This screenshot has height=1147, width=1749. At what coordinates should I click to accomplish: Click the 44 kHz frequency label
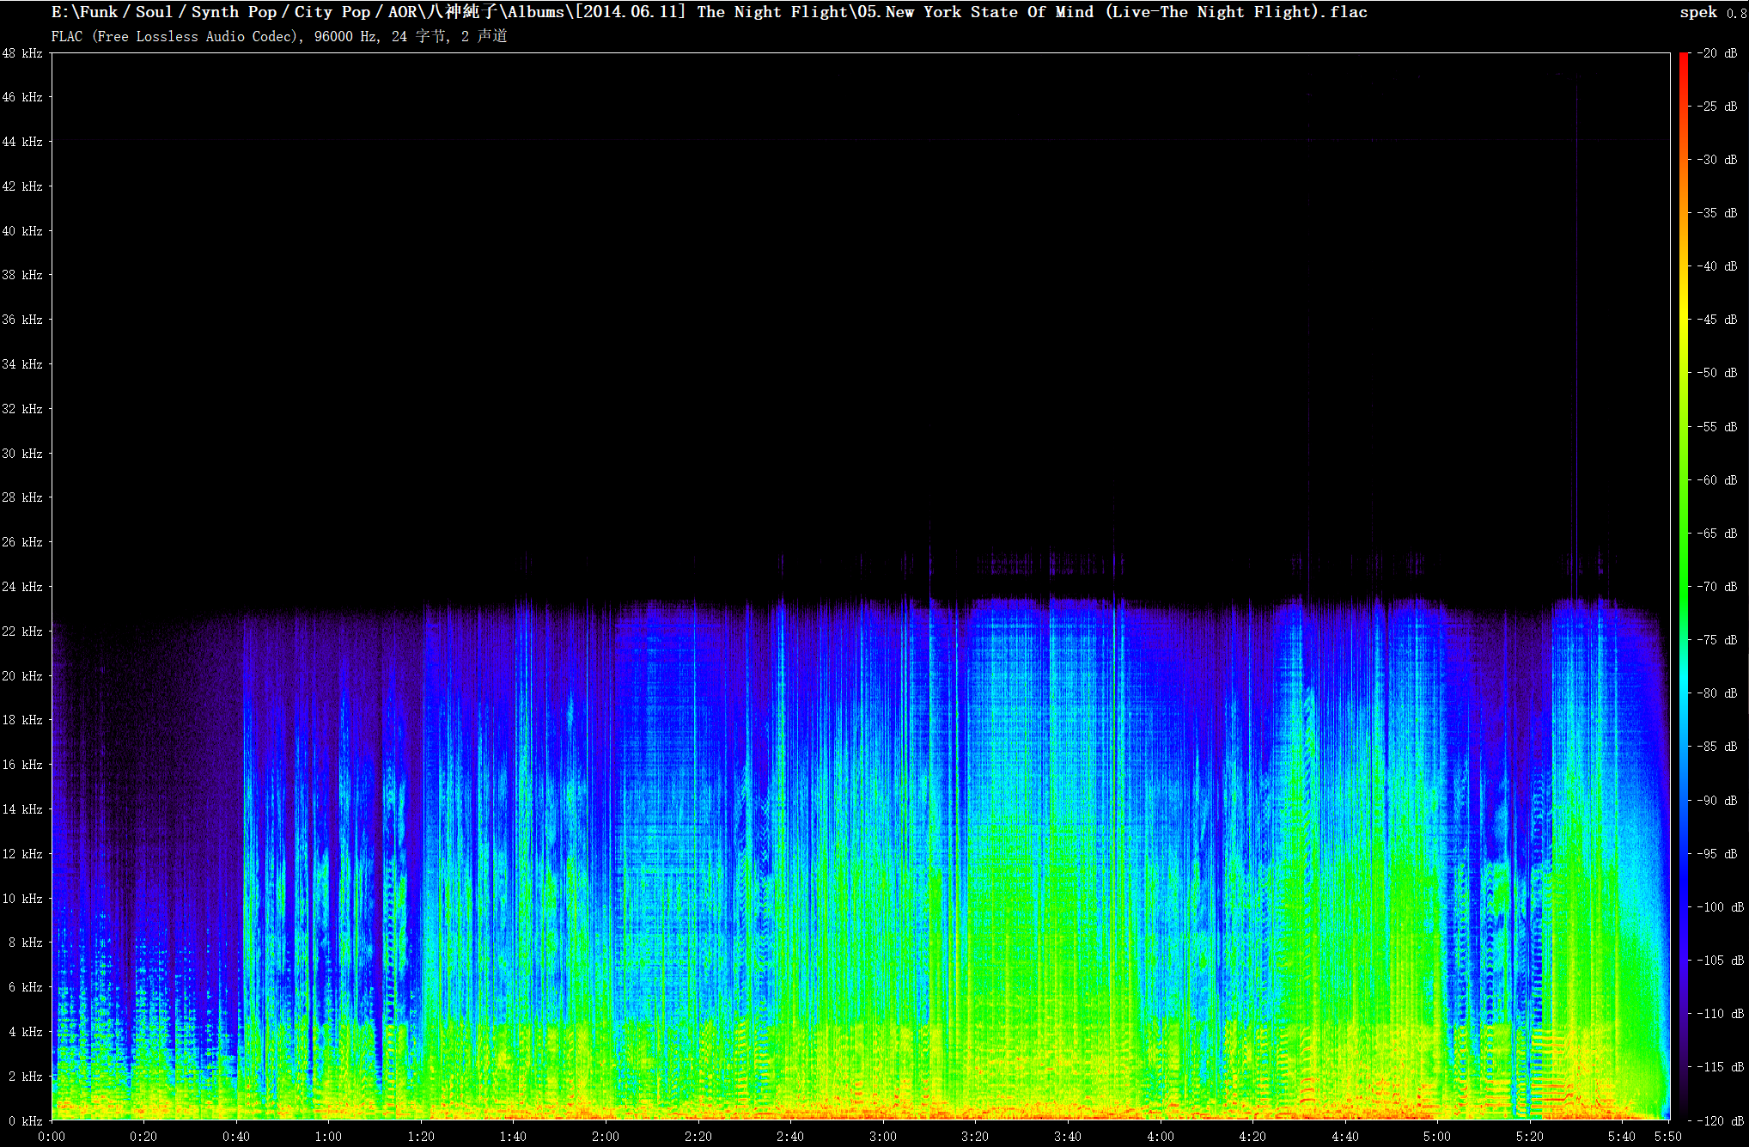22,142
